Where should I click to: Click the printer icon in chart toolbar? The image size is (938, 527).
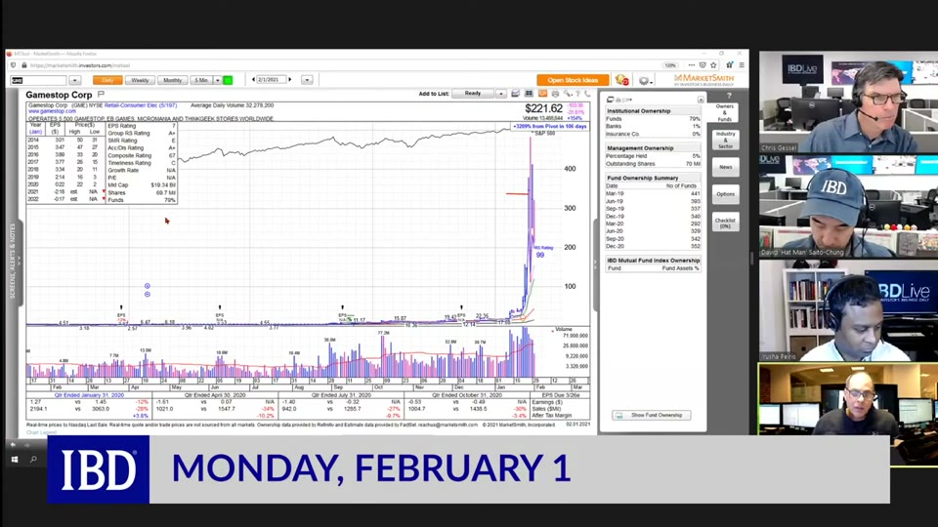tap(555, 94)
